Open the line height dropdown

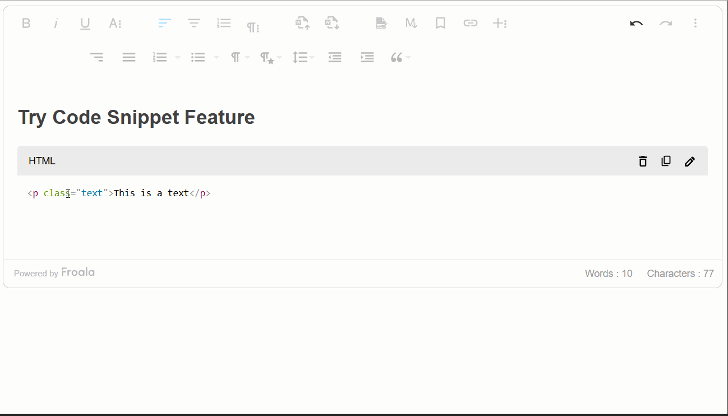pyautogui.click(x=301, y=57)
